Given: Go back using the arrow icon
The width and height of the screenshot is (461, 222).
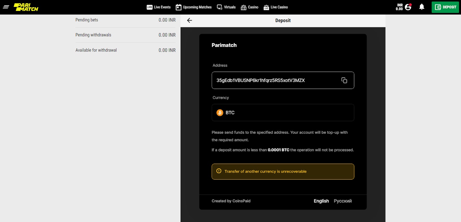Looking at the screenshot, I should coord(189,20).
